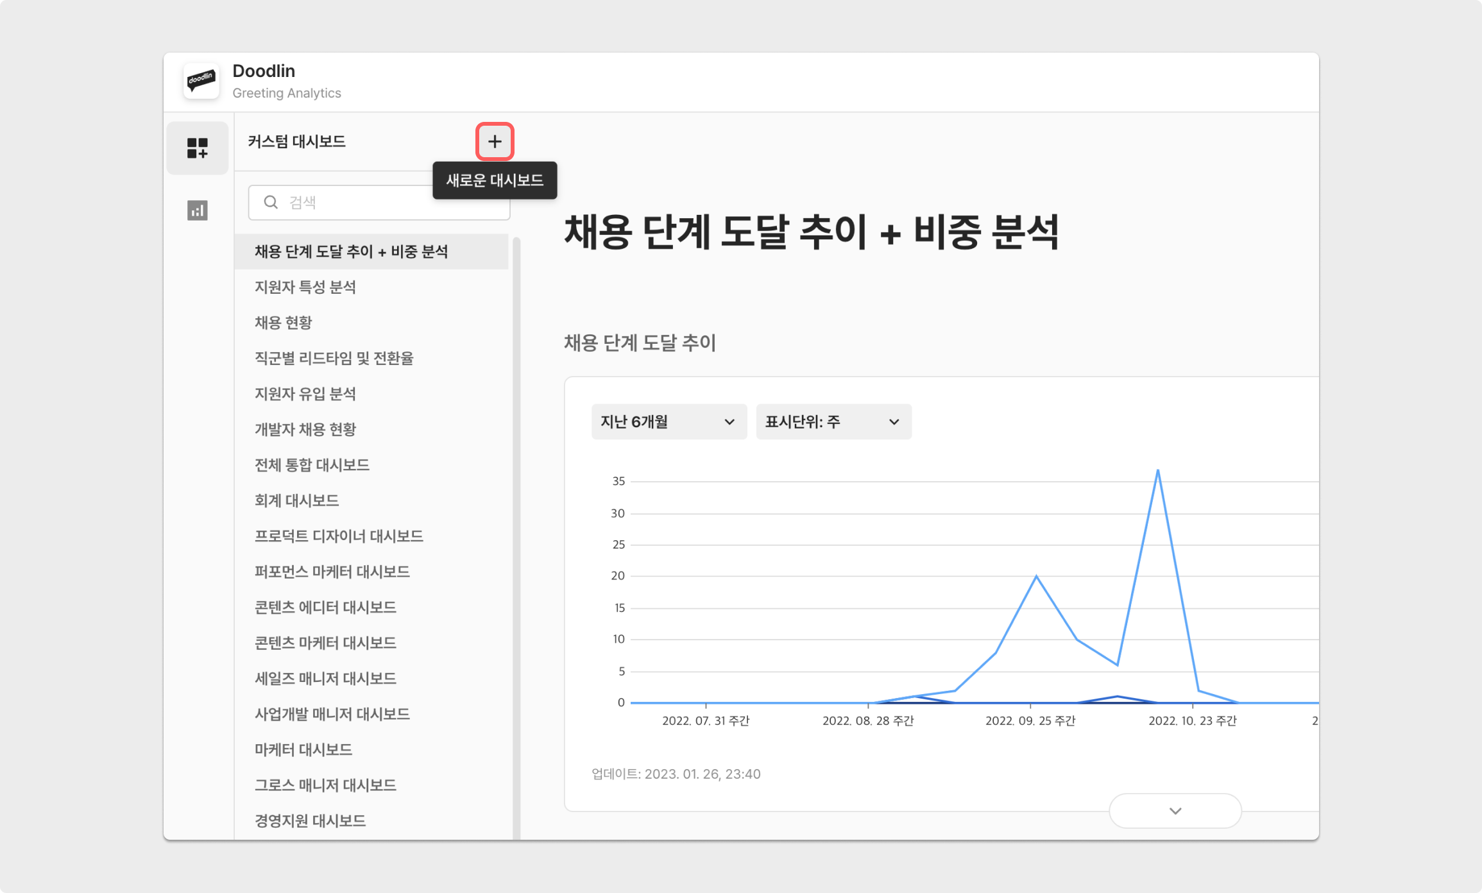
Task: Open 개발자 채용 현황 dashboard
Action: tap(305, 429)
